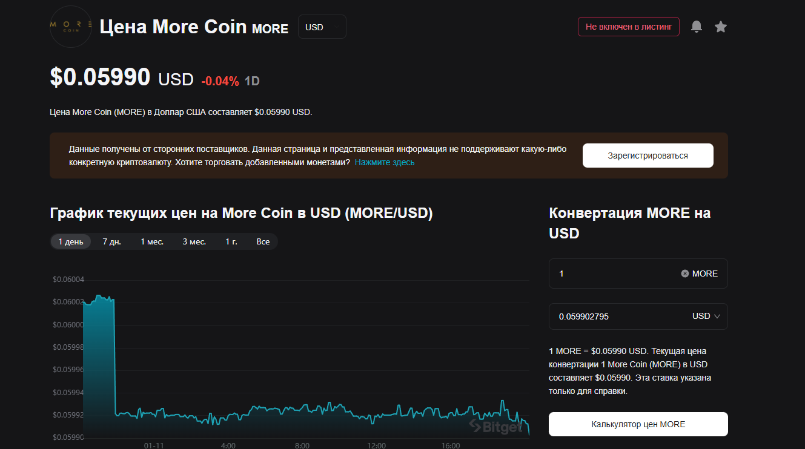Click the Не включен в листинг badge

point(628,26)
